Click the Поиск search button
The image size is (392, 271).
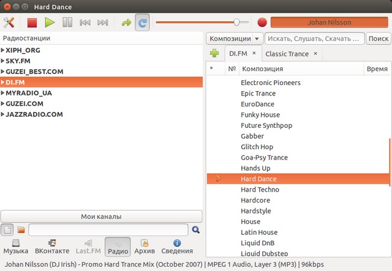tap(379, 39)
